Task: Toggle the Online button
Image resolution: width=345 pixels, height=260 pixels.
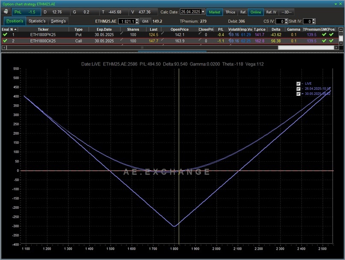Action: click(x=256, y=12)
